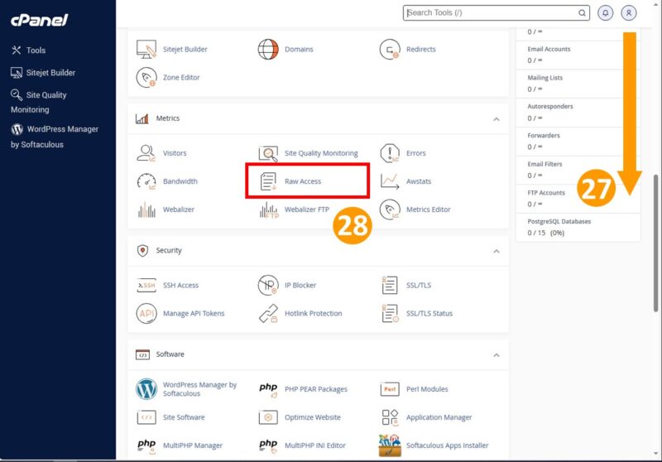This screenshot has height=462, width=662.
Task: Open Sitejet Builder from the sidebar
Action: [x=43, y=73]
